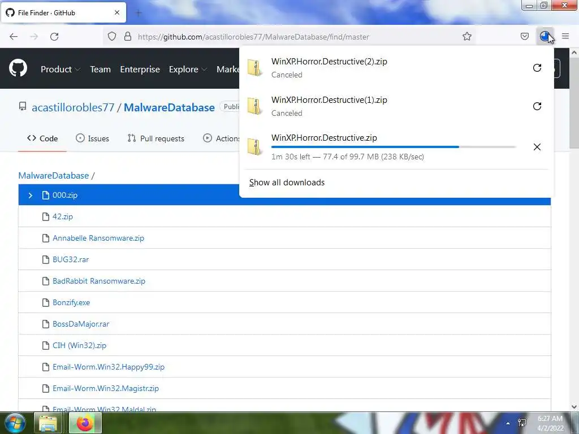Close the File Finder GitHub tab
The width and height of the screenshot is (579, 434).
[x=117, y=12]
